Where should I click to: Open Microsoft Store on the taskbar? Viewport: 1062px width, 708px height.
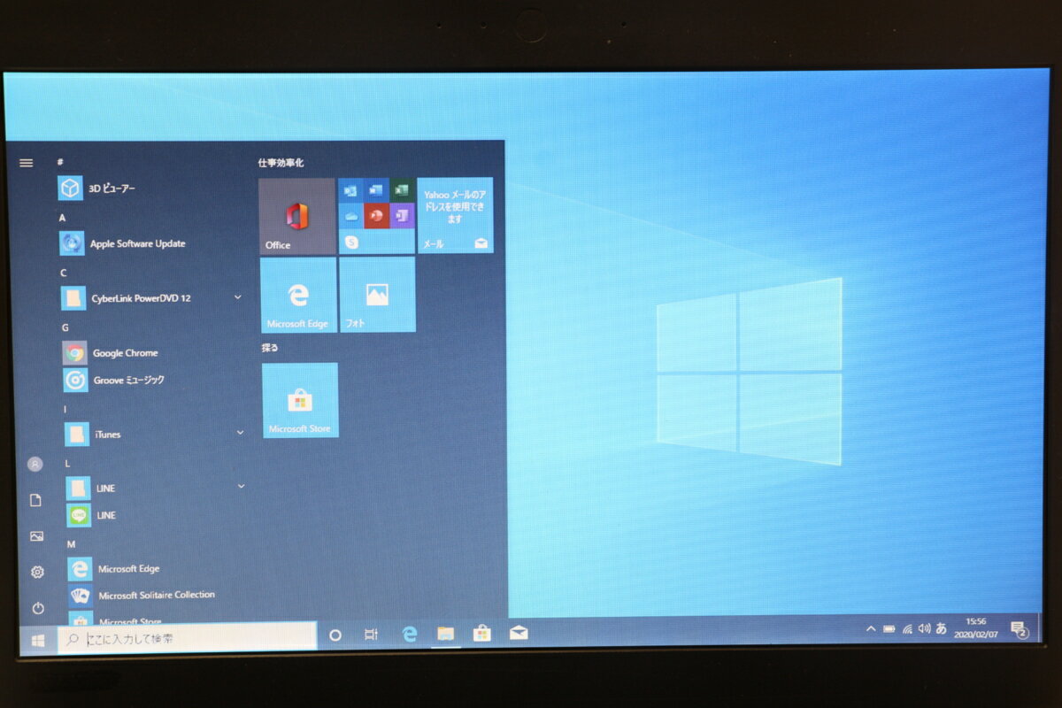[482, 633]
